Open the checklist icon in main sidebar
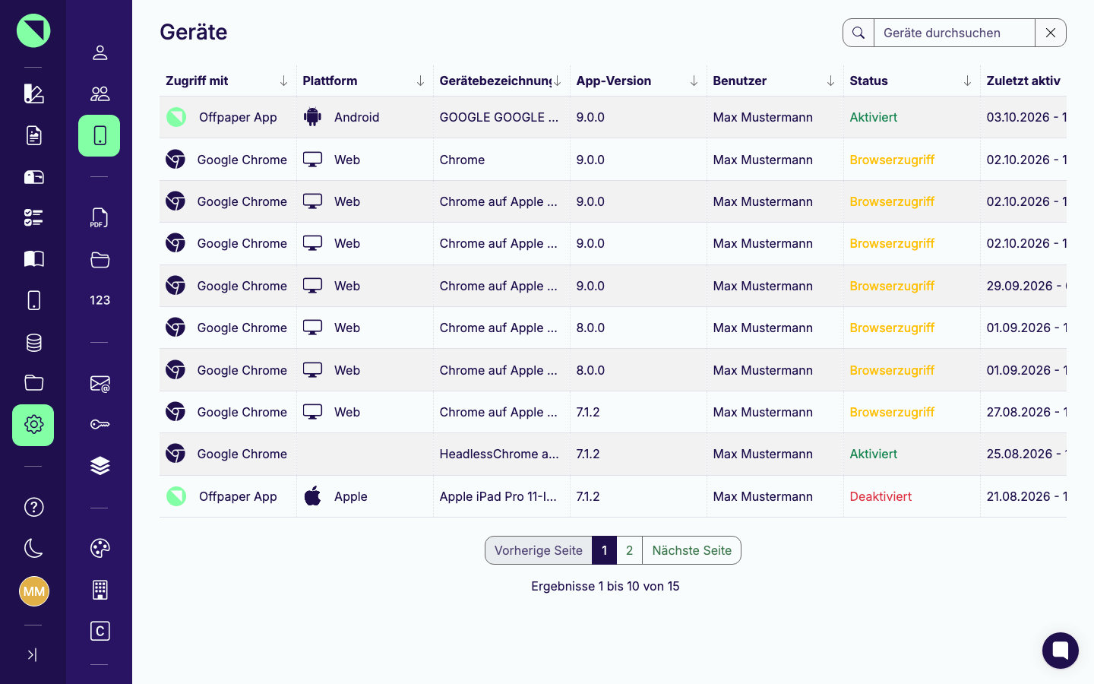The image size is (1094, 684). [x=33, y=218]
